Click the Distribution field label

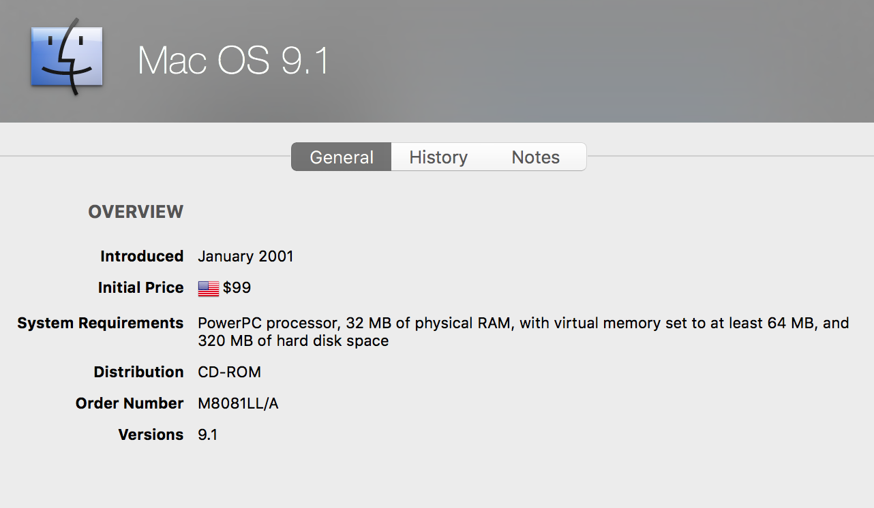point(138,372)
